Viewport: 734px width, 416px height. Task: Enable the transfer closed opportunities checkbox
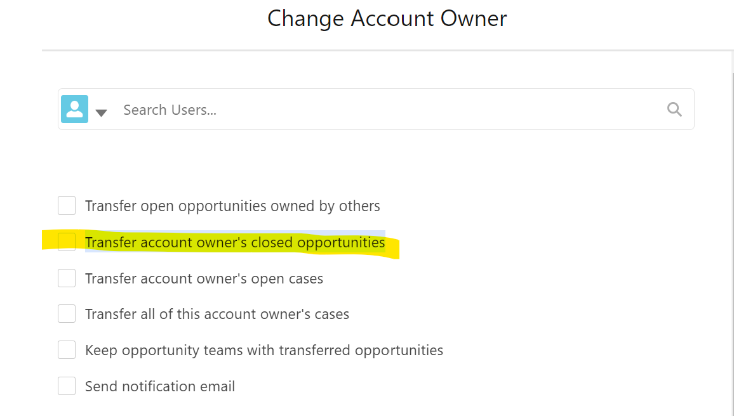(67, 242)
